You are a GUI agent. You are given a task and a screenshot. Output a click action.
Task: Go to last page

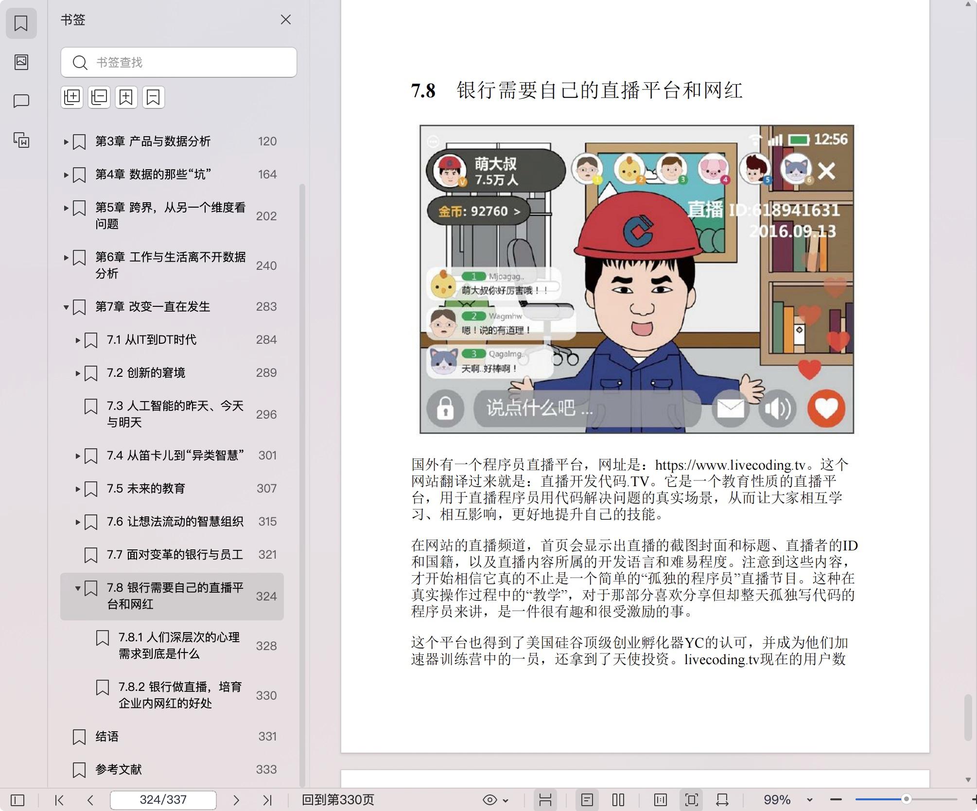tap(267, 800)
